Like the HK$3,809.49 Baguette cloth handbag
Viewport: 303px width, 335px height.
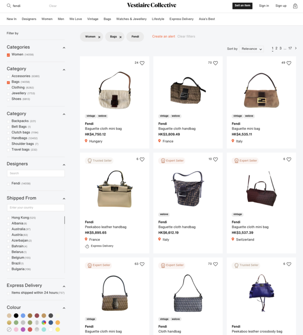pyautogui.click(x=215, y=63)
